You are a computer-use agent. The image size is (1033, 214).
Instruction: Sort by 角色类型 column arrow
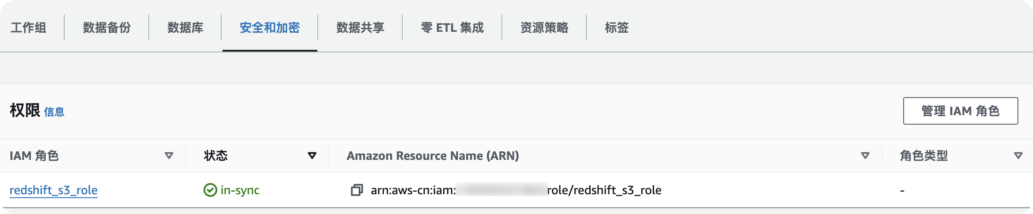[x=1018, y=156]
